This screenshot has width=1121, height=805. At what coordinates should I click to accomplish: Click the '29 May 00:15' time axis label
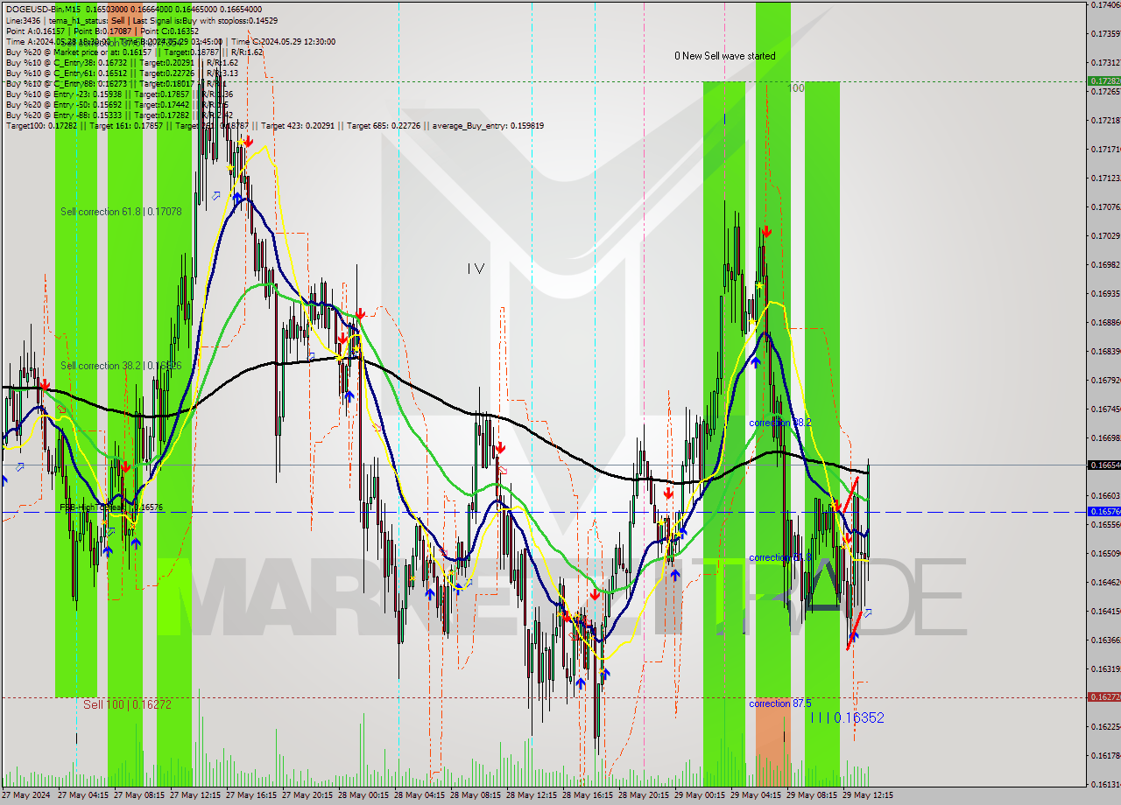700,795
